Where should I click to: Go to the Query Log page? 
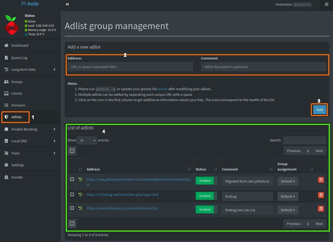[x=19, y=58]
